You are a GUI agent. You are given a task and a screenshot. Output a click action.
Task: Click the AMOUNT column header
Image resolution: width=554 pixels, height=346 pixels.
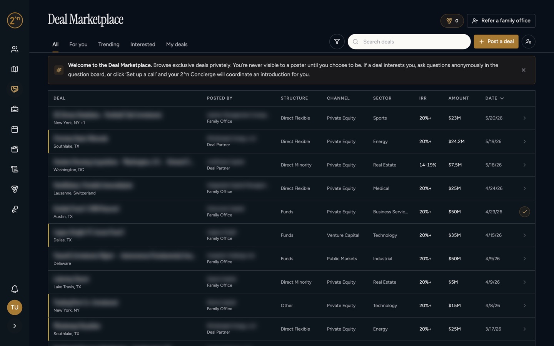[459, 98]
